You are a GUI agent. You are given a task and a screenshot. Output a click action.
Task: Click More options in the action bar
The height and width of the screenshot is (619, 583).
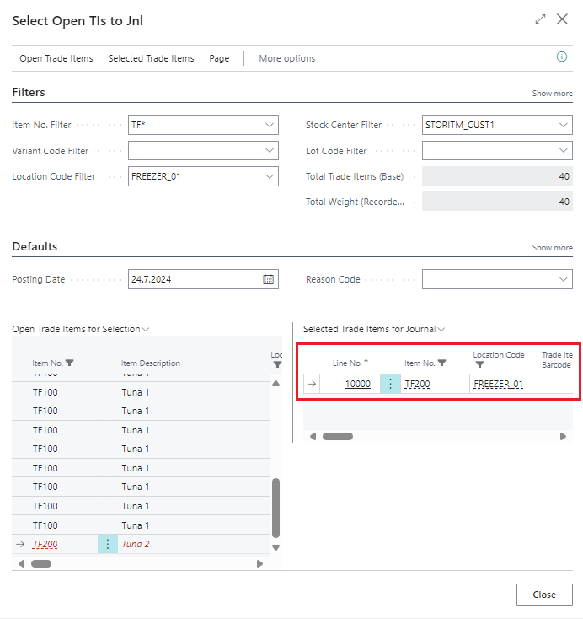(286, 58)
